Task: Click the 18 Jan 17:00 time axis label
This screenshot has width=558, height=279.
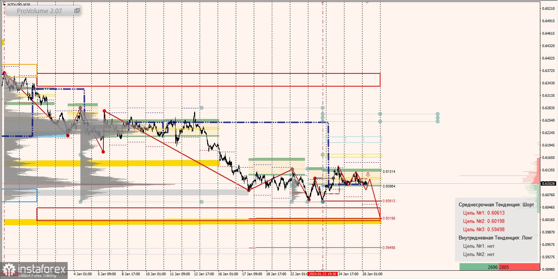Action: click(276, 274)
